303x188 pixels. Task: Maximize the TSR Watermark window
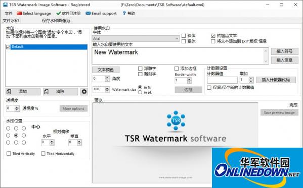(282, 5)
